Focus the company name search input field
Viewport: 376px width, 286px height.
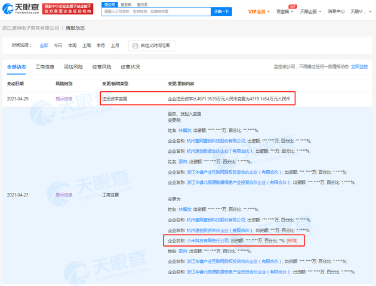tap(156, 11)
